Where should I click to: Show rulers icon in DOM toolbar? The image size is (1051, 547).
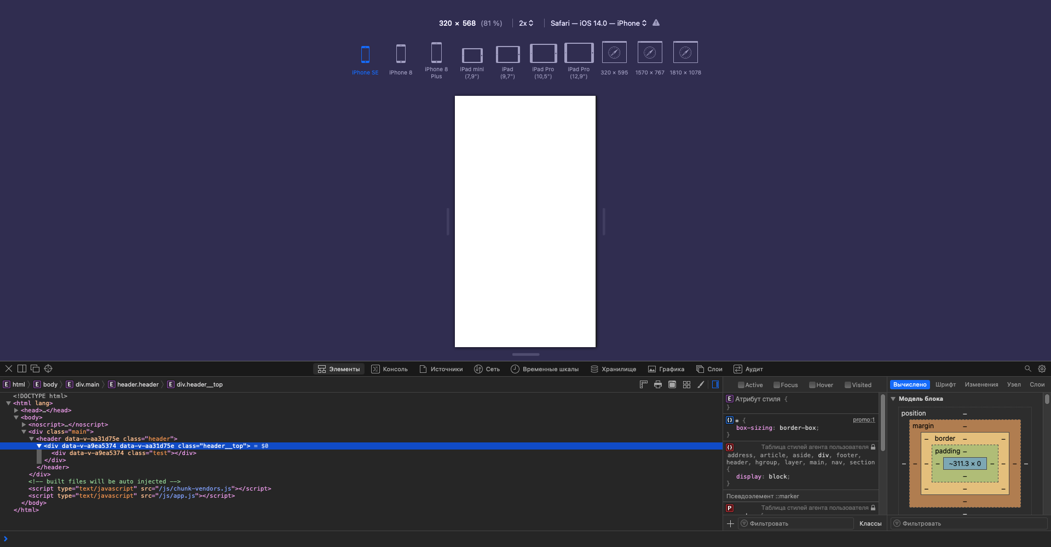(644, 384)
